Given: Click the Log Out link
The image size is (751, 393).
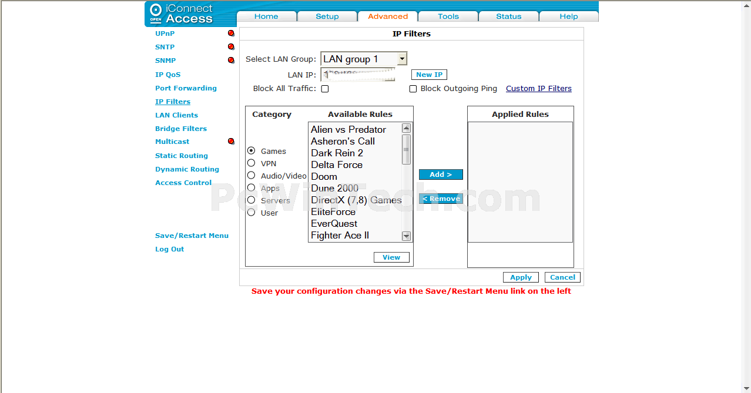Looking at the screenshot, I should [x=169, y=249].
